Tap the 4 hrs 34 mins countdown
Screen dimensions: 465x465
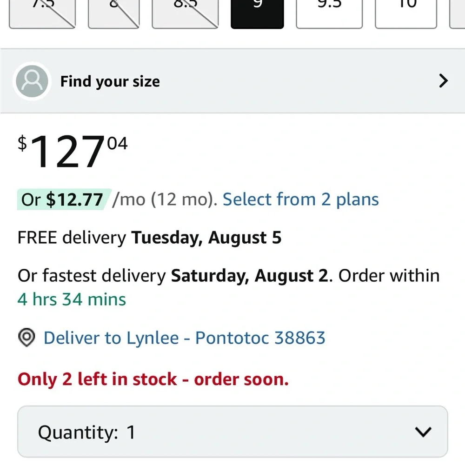pyautogui.click(x=72, y=299)
